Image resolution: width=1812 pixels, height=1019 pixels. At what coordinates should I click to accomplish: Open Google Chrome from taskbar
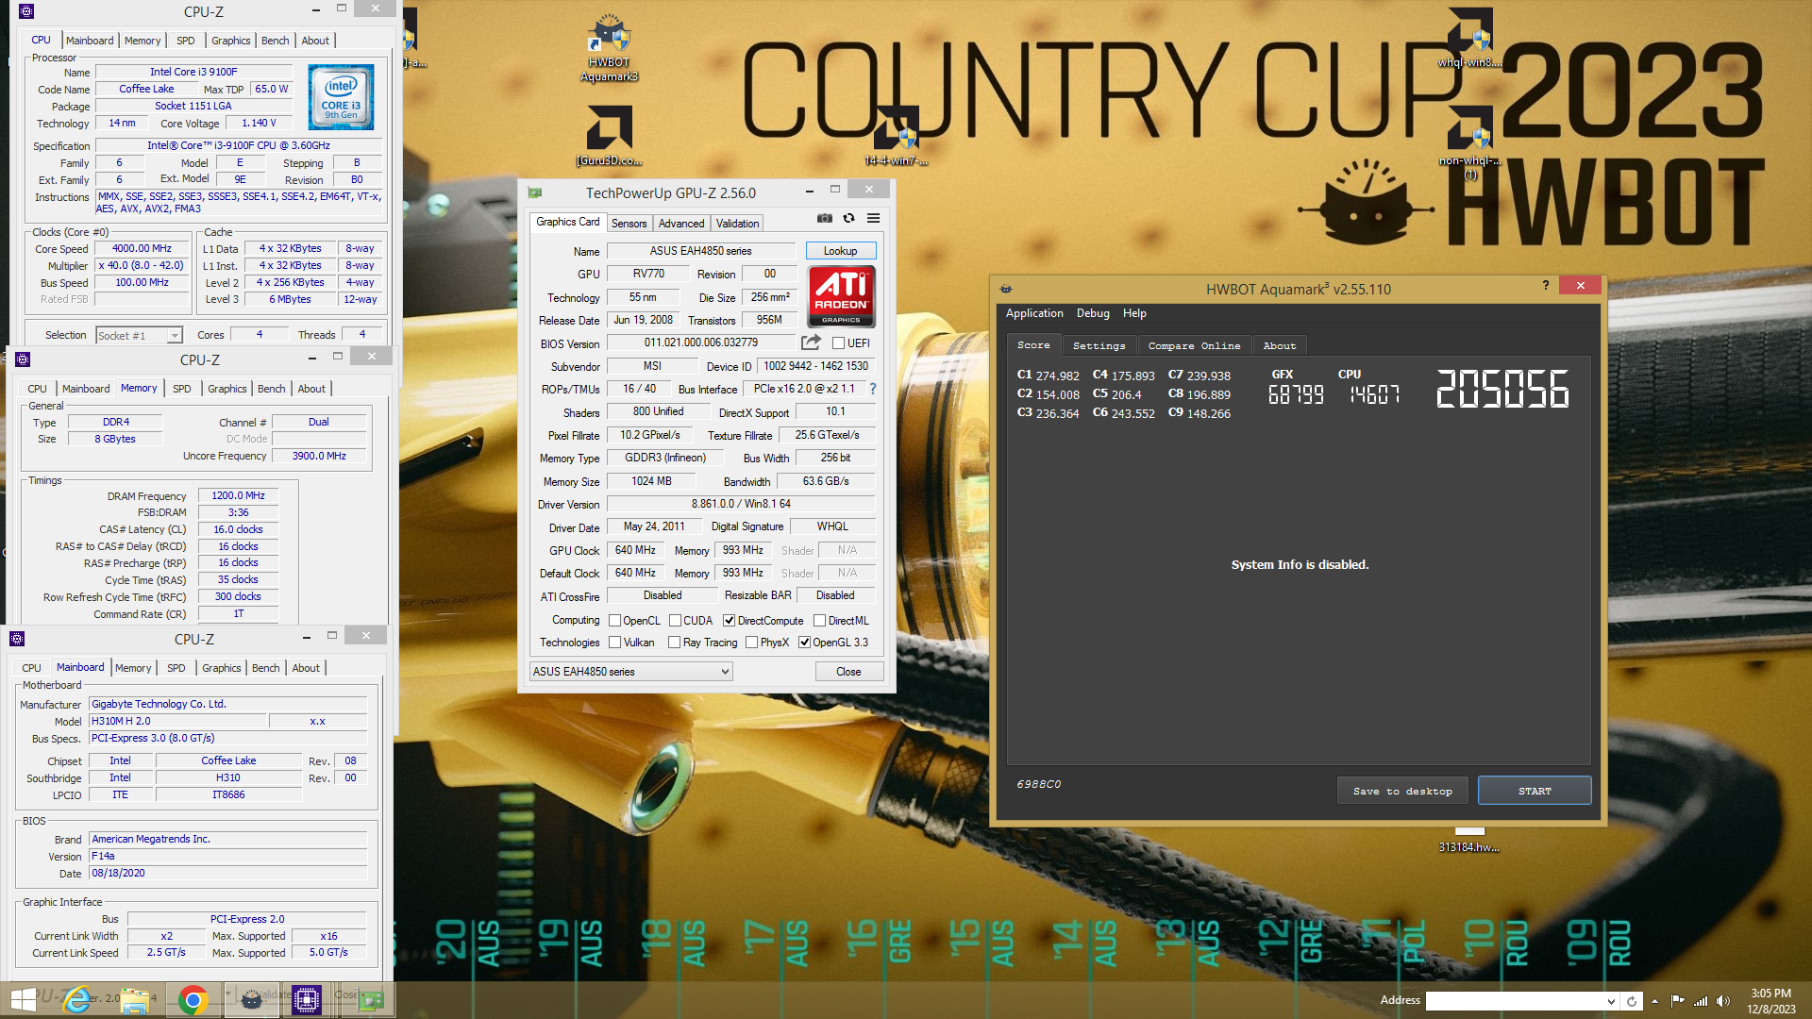193,999
